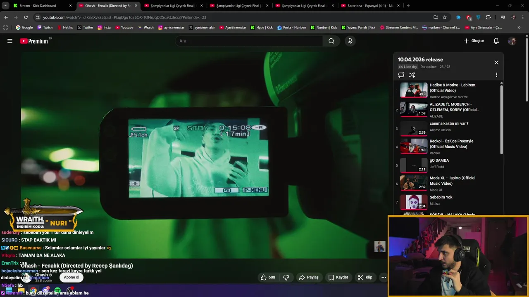The width and height of the screenshot is (529, 297).
Task: Open Reckol - Özlüce Freestyle thumbnail
Action: (x=414, y=146)
